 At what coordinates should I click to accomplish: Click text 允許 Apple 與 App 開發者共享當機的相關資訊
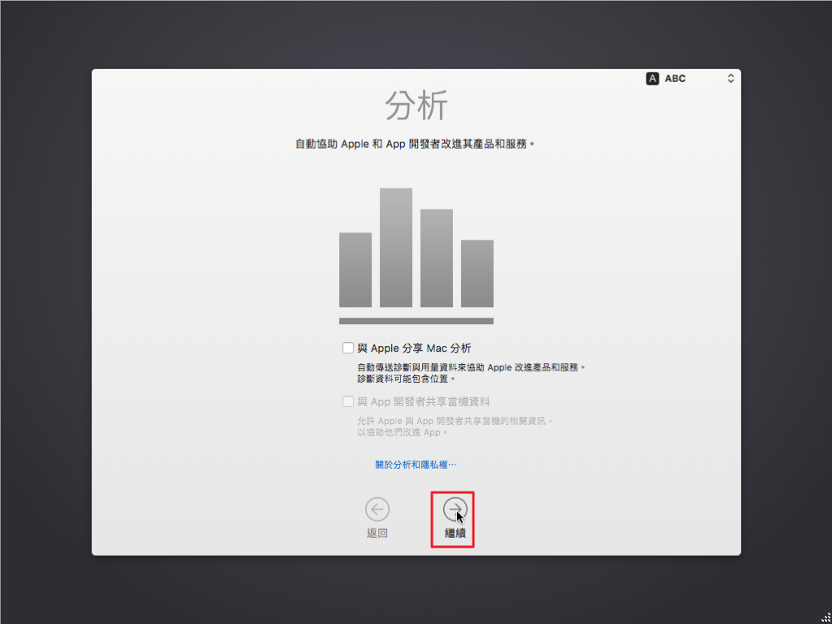point(455,421)
